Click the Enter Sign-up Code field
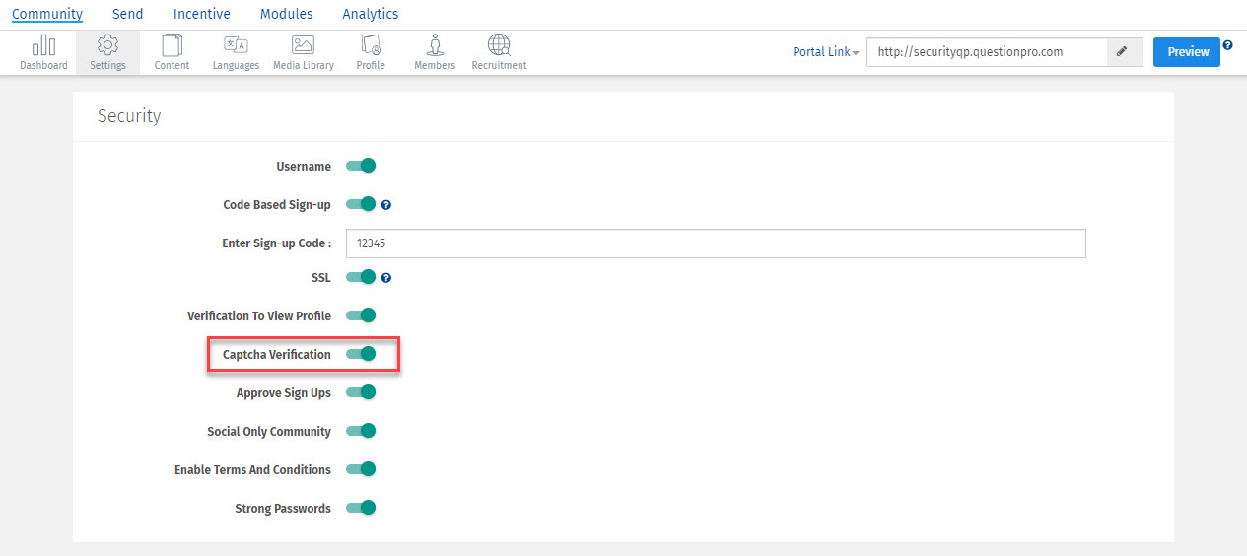The height and width of the screenshot is (556, 1247). 716,243
